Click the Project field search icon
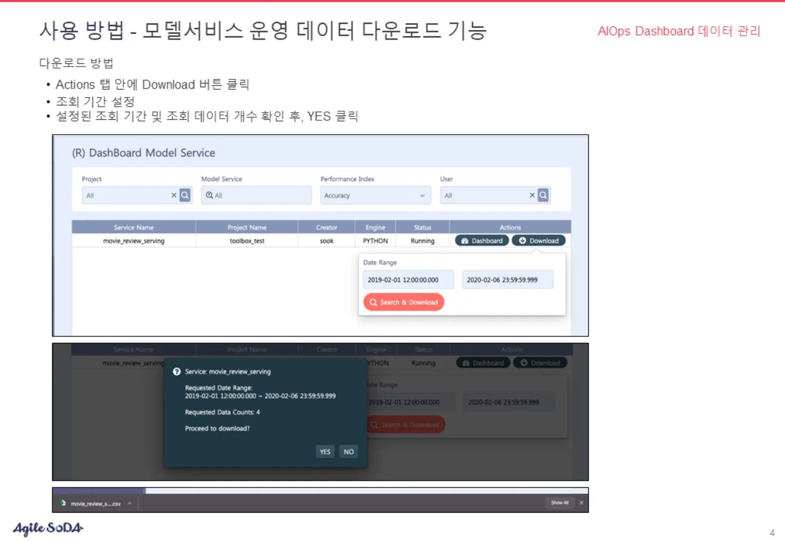Screen dimensions: 785x542 (x=185, y=195)
